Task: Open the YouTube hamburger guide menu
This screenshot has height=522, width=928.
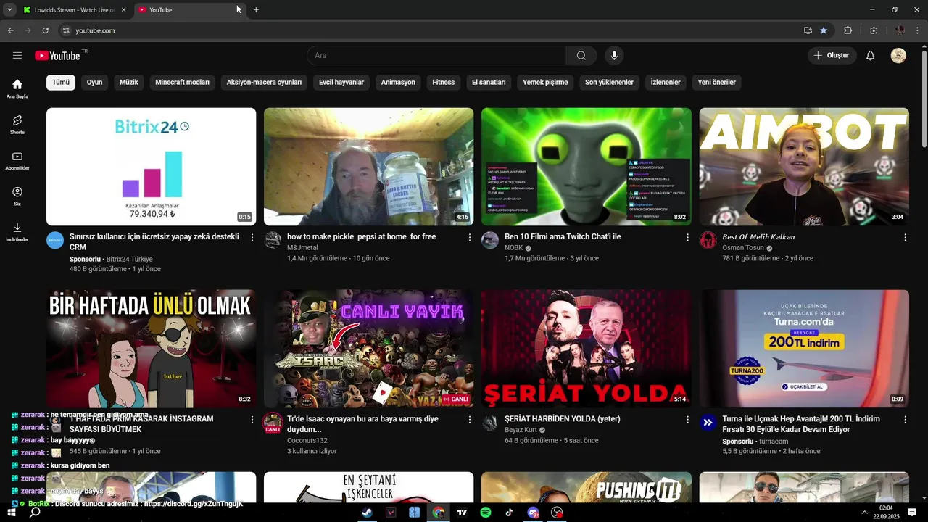Action: 17,55
